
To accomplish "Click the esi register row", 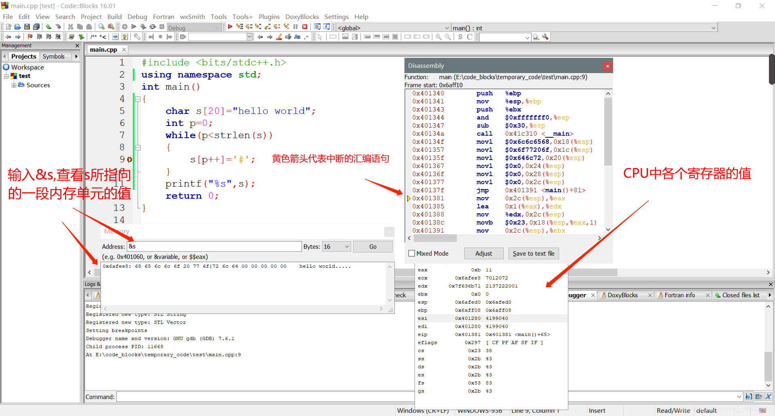I will click(491, 318).
